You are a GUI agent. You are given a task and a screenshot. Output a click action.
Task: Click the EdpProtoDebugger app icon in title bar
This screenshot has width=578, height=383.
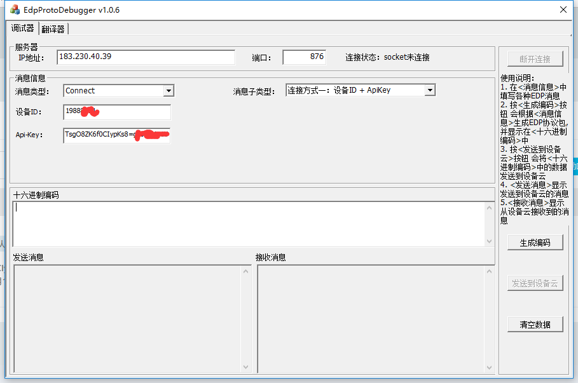(x=14, y=10)
